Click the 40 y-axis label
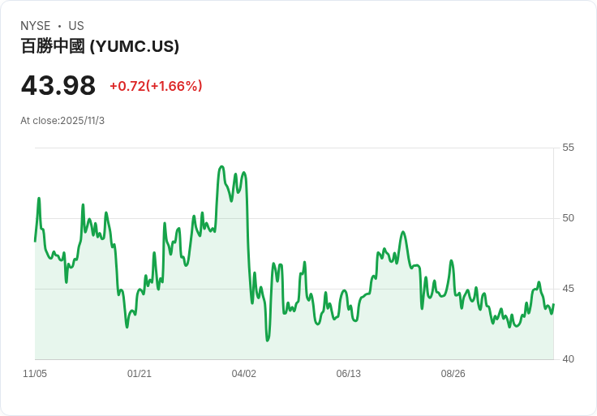 [x=568, y=359]
